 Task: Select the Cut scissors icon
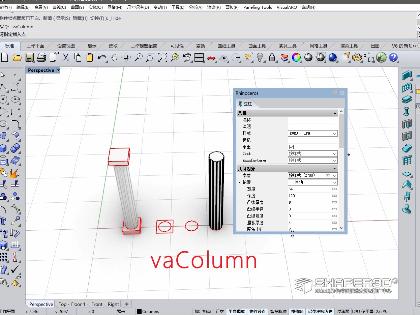(x=66, y=57)
